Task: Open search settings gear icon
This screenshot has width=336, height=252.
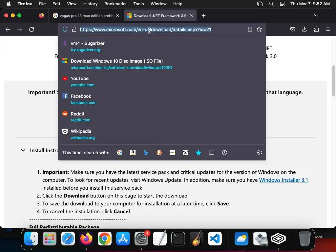Action: (259, 153)
